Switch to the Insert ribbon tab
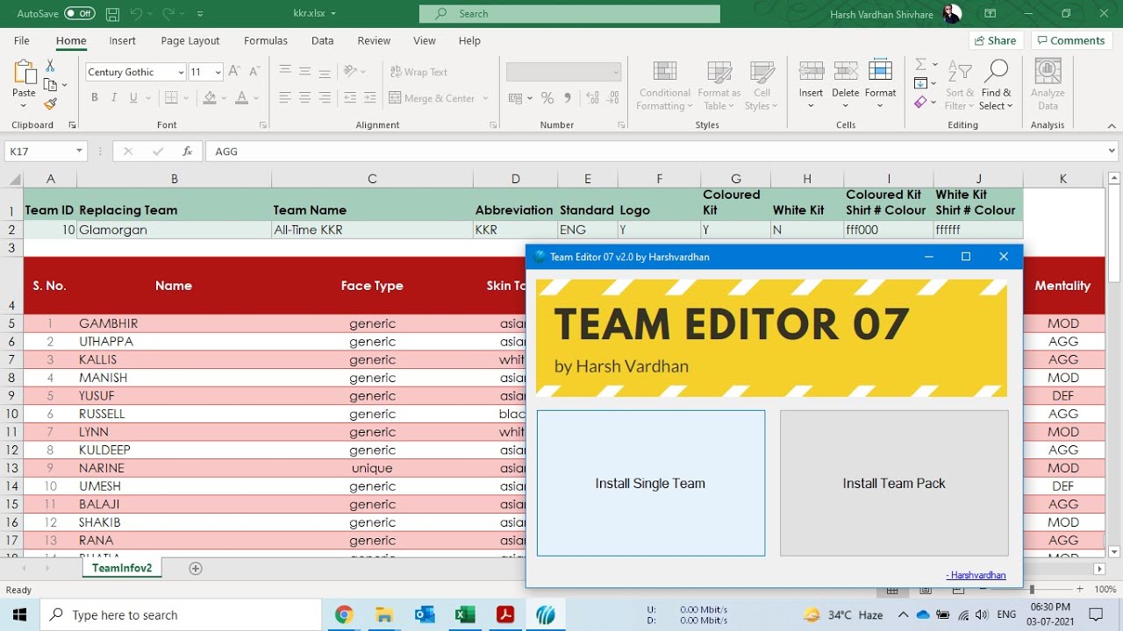The width and height of the screenshot is (1123, 631). coord(122,40)
